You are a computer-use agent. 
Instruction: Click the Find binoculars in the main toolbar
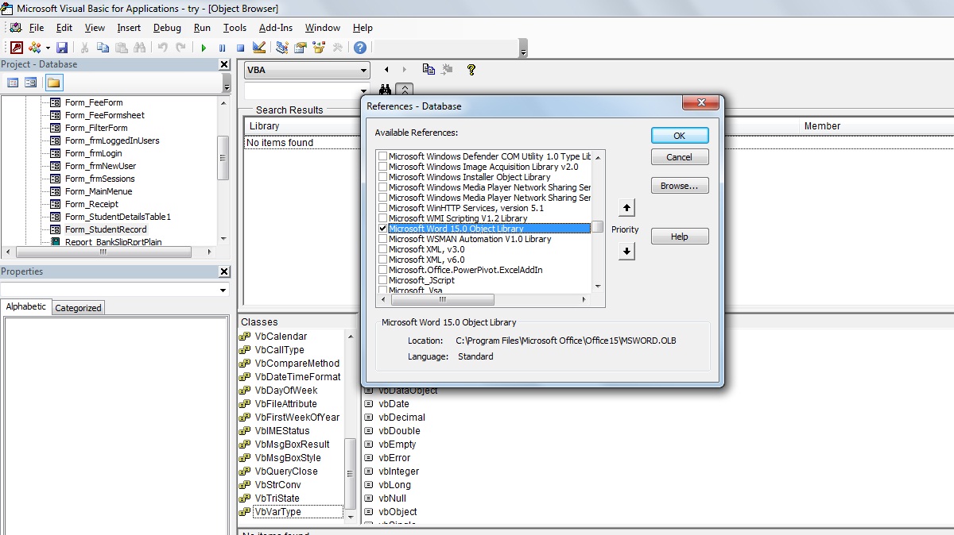click(140, 48)
